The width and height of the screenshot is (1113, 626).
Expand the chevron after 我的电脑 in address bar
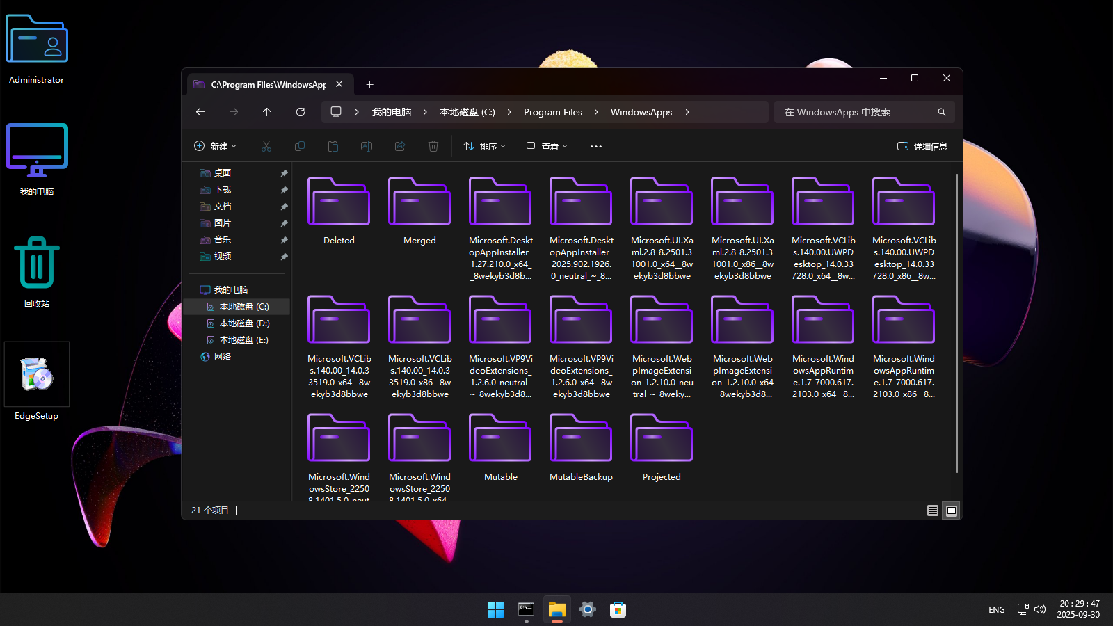tap(425, 112)
